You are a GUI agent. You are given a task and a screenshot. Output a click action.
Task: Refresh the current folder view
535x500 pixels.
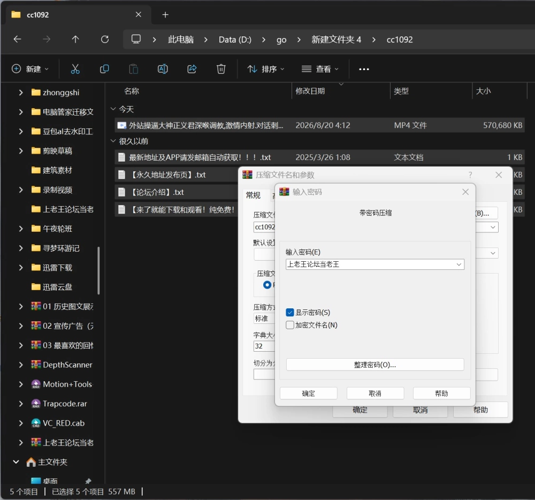[x=105, y=40]
